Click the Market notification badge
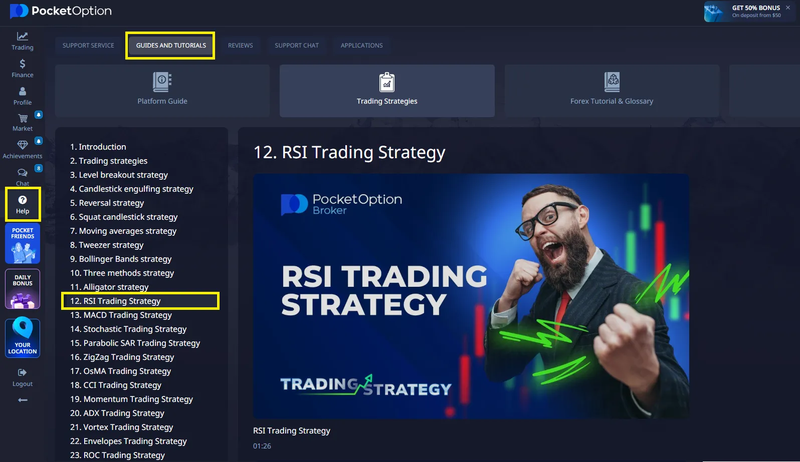800x462 pixels. (39, 115)
